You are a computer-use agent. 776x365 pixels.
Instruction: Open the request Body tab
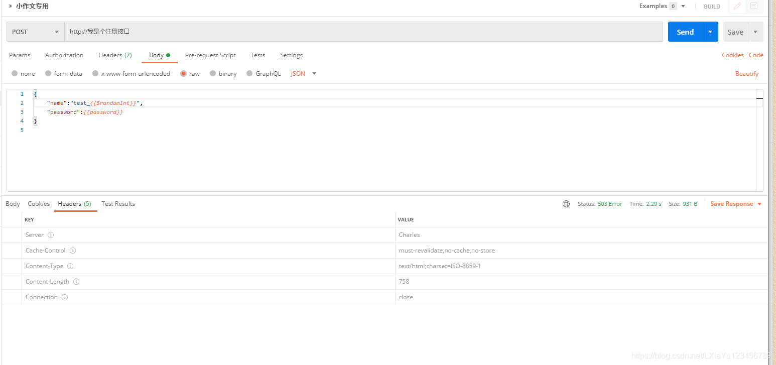coord(160,55)
